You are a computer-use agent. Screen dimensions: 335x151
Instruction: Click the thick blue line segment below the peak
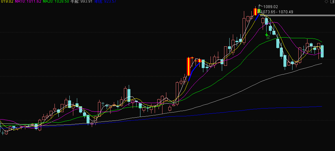click(257, 18)
